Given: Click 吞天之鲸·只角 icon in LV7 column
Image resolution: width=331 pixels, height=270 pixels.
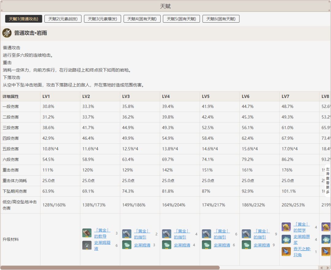Looking at the screenshot, I should [286, 251].
